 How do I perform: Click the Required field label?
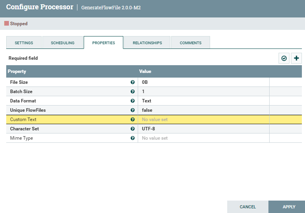pos(23,58)
